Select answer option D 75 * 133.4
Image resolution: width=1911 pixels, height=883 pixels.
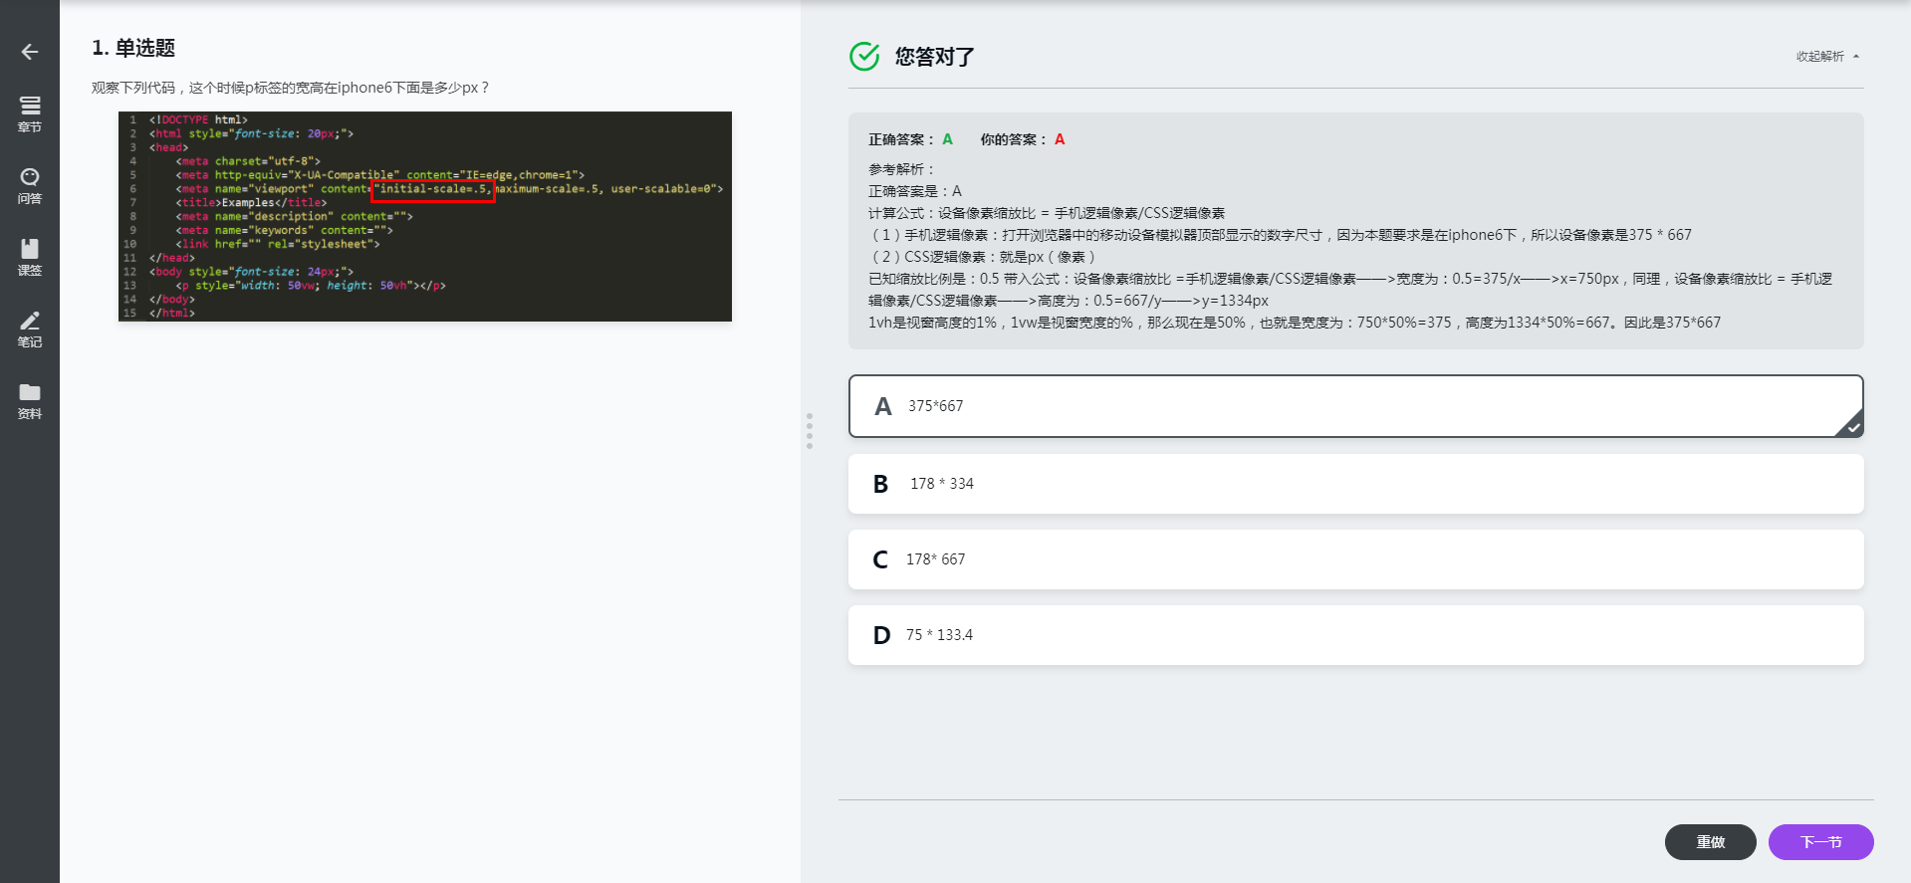coord(1355,635)
